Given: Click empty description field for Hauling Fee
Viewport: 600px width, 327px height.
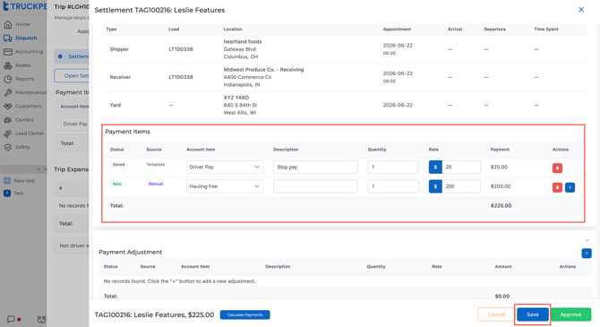Looking at the screenshot, I should (x=315, y=186).
